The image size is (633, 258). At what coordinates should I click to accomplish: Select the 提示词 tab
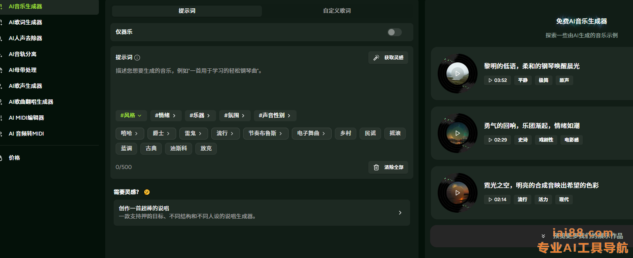pyautogui.click(x=187, y=11)
